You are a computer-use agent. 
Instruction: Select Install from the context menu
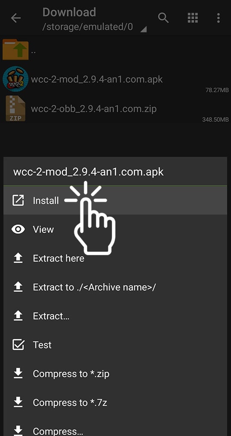tap(115, 200)
